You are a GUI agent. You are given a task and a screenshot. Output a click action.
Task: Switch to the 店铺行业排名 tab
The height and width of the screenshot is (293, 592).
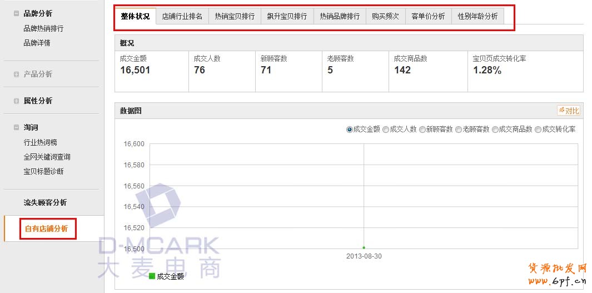[182, 17]
